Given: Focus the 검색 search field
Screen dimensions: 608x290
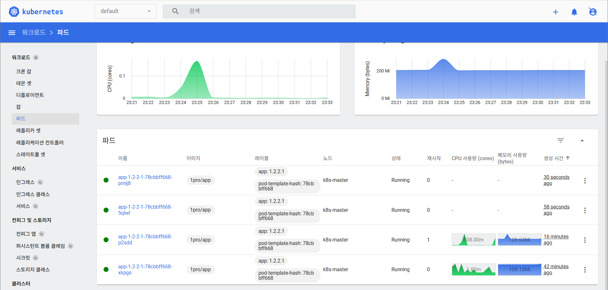Looking at the screenshot, I should (259, 11).
